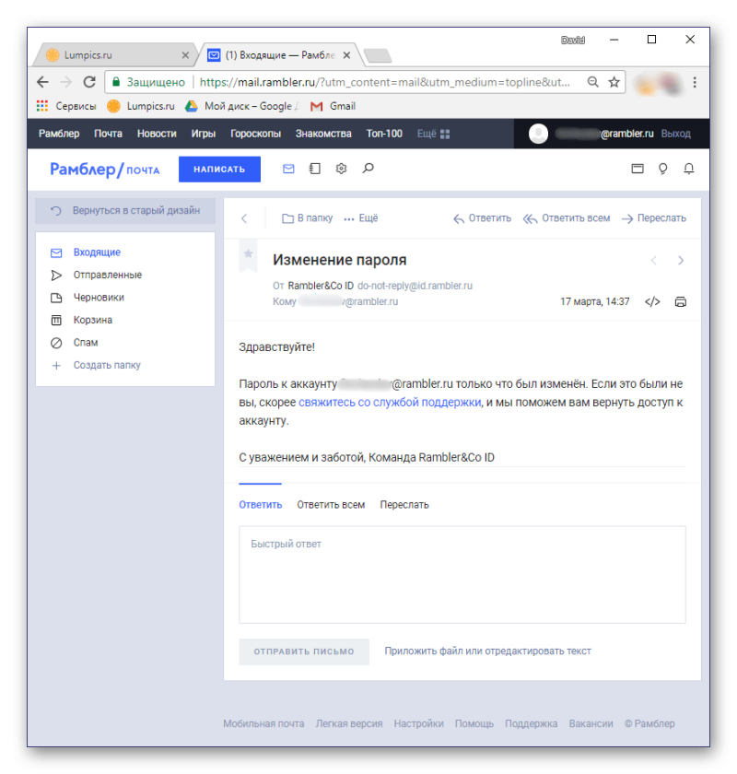Click the browser back arrow
This screenshot has width=737, height=774.
click(43, 82)
